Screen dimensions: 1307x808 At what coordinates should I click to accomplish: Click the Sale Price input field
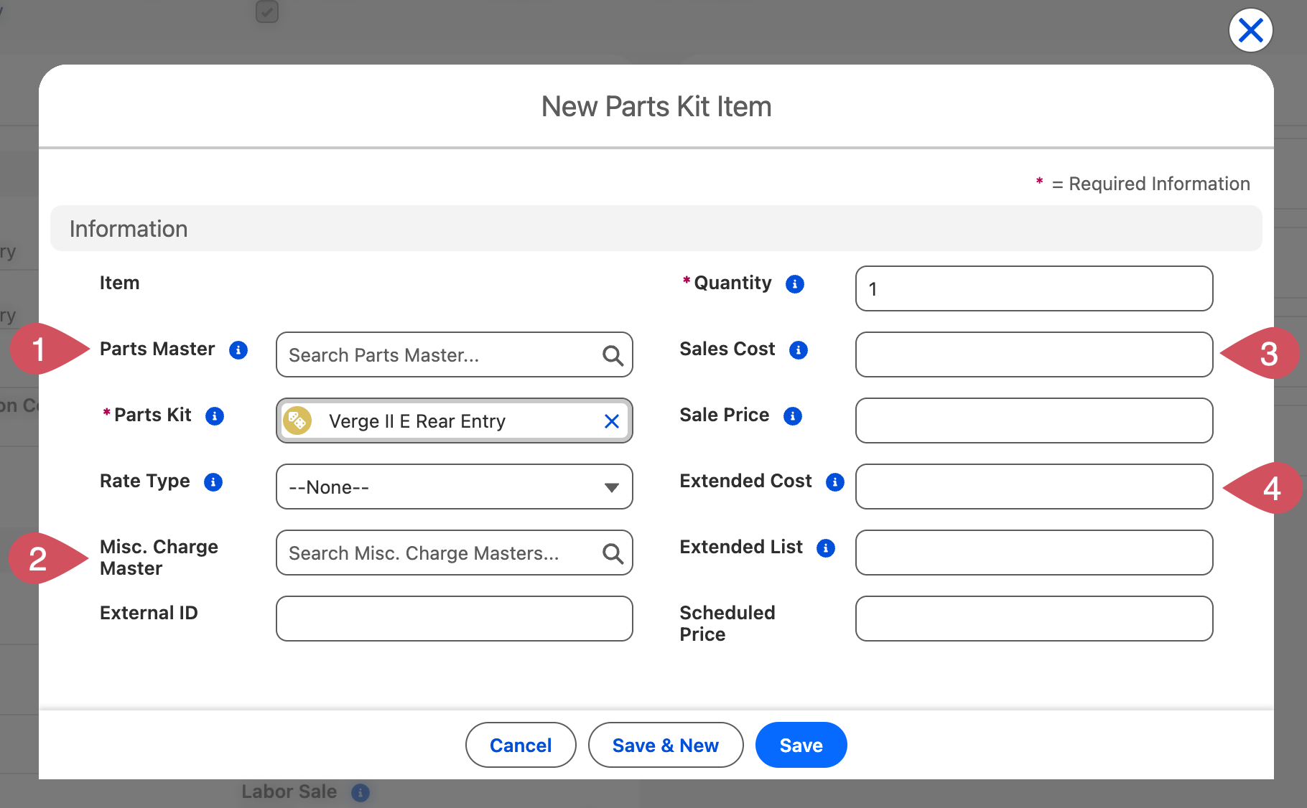[1034, 421]
